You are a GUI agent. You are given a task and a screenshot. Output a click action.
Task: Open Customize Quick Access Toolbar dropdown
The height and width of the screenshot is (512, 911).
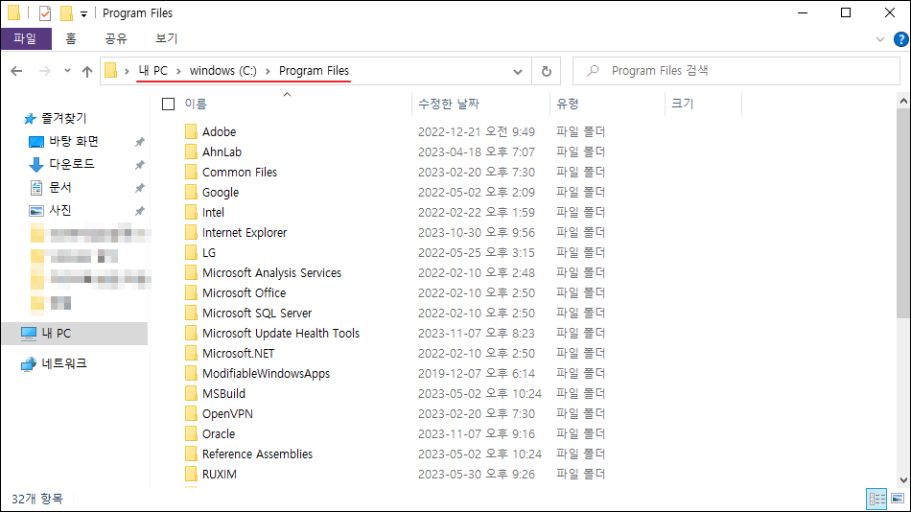click(x=83, y=14)
